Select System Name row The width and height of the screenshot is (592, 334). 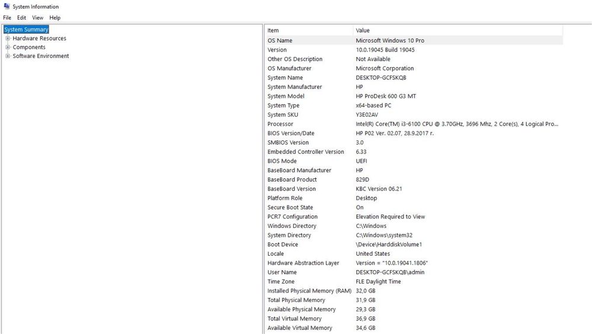click(x=414, y=78)
